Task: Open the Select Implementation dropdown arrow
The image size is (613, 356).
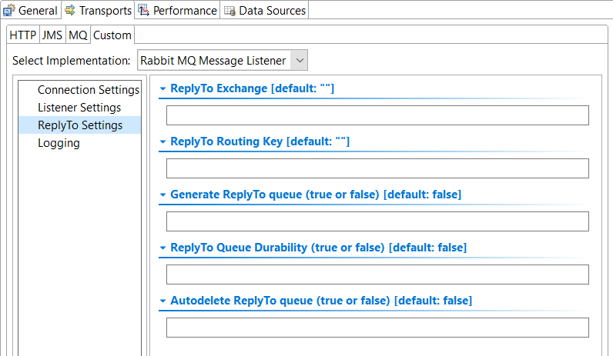Action: coord(300,61)
